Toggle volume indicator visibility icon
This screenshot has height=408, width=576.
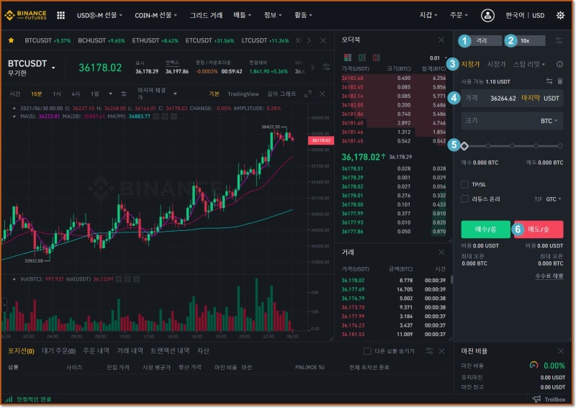point(119,279)
